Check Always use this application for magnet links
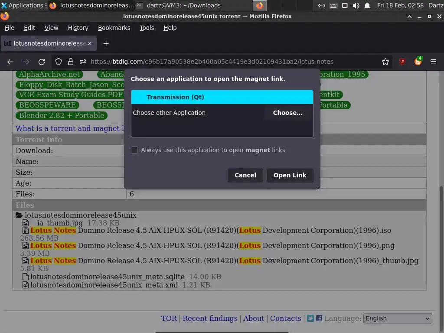The image size is (444, 333). coord(134,150)
